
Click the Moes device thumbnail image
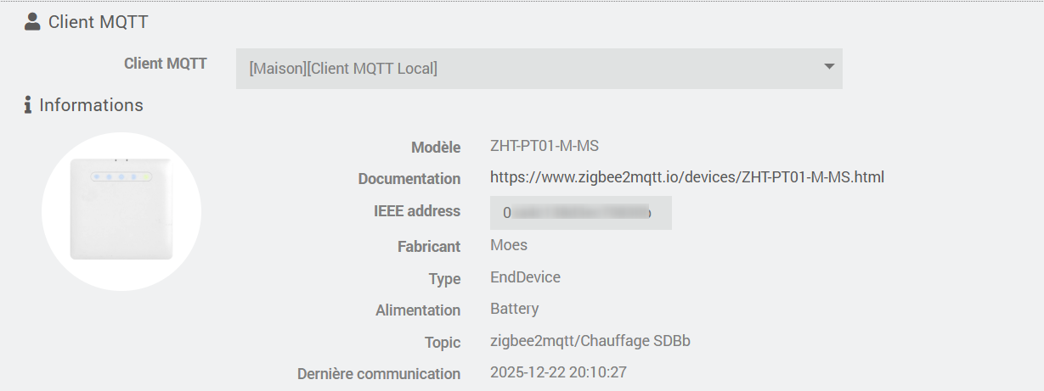click(x=121, y=211)
